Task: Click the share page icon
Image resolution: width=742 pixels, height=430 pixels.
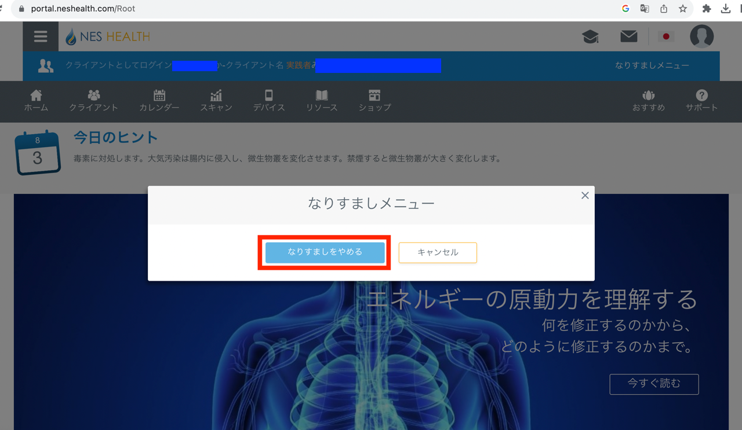Action: pos(664,9)
